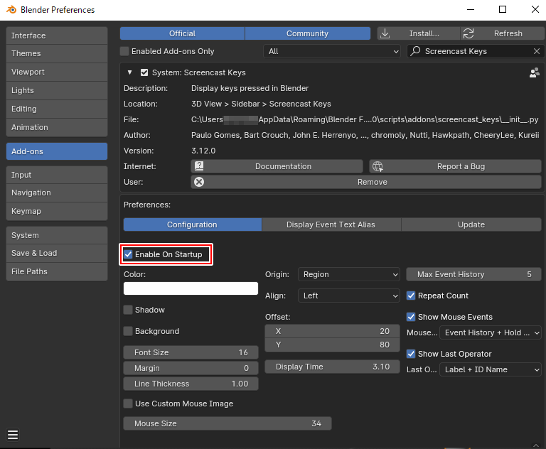The height and width of the screenshot is (449, 546).
Task: Click the Documentation help icon
Action: 200,166
